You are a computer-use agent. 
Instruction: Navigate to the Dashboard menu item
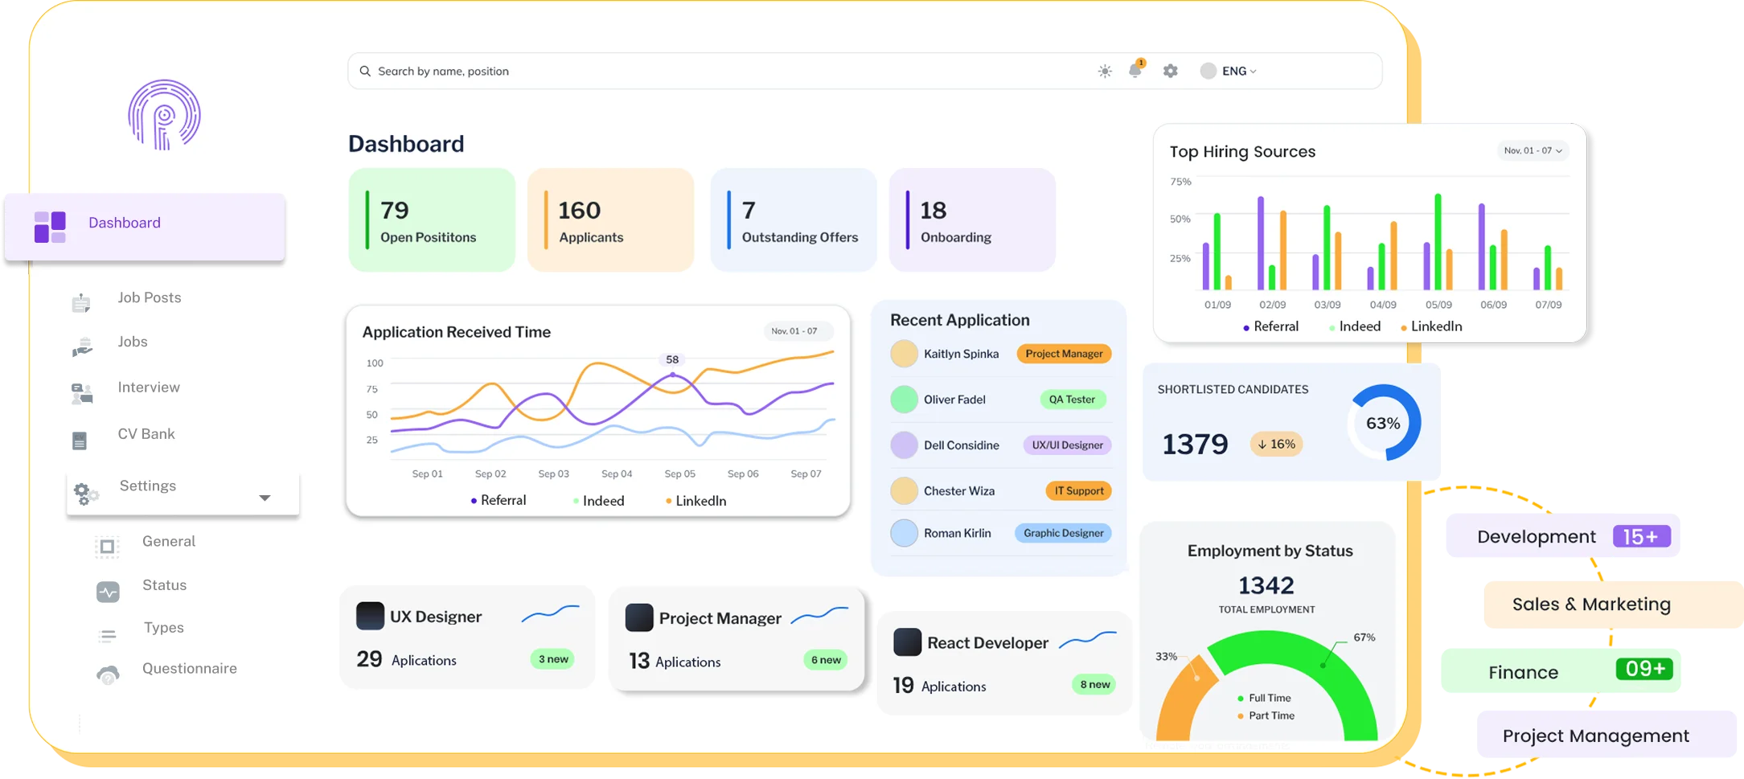click(125, 222)
